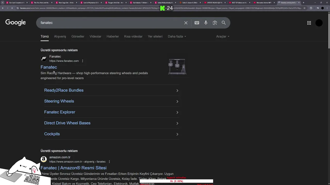This screenshot has height=185, width=330.
Task: Close the Our Last Crusade tab
Action: click(27, 3)
